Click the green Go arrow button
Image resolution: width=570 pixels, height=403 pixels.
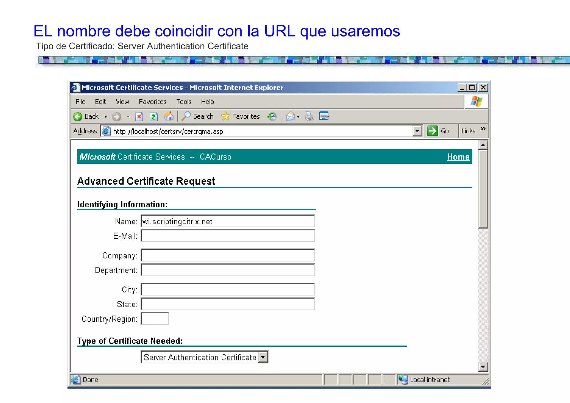pyautogui.click(x=432, y=131)
